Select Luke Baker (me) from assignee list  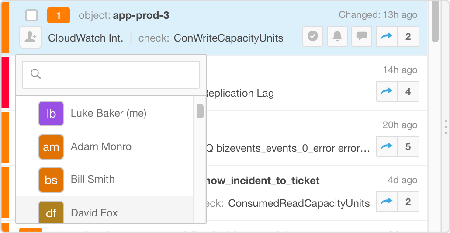[108, 114]
